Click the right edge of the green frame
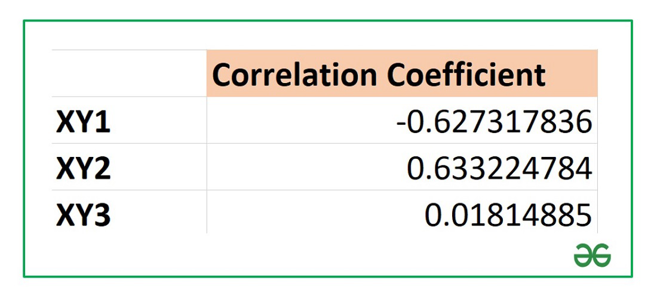 click(632, 149)
